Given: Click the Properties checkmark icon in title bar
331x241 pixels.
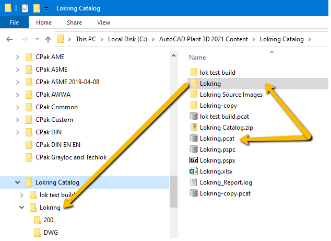Looking at the screenshot, I should (x=25, y=8).
